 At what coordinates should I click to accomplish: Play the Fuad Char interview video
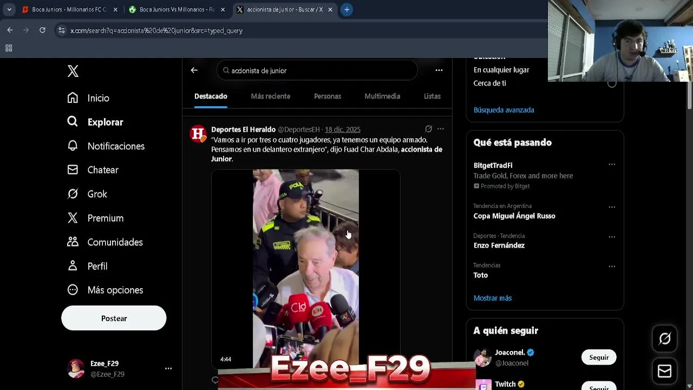(305, 269)
